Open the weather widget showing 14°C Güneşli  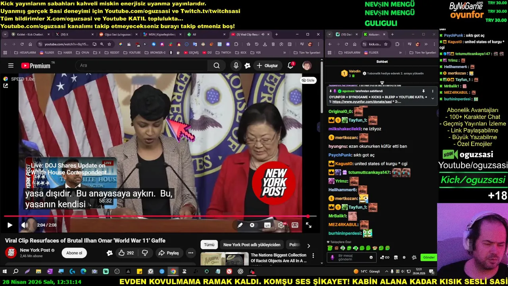click(367, 272)
